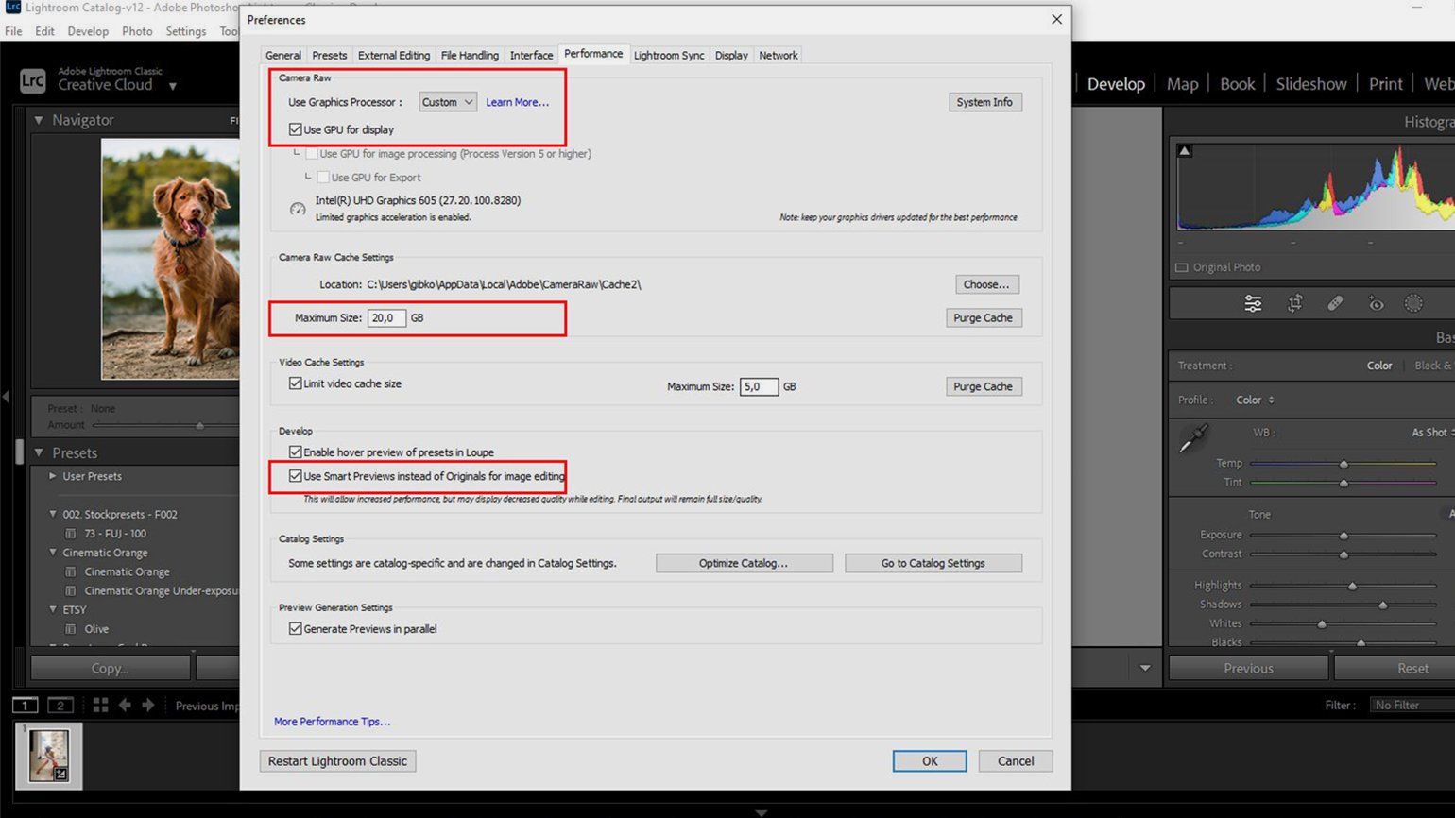Select the Crop Overlay tool
This screenshot has width=1455, height=818.
coord(1294,303)
